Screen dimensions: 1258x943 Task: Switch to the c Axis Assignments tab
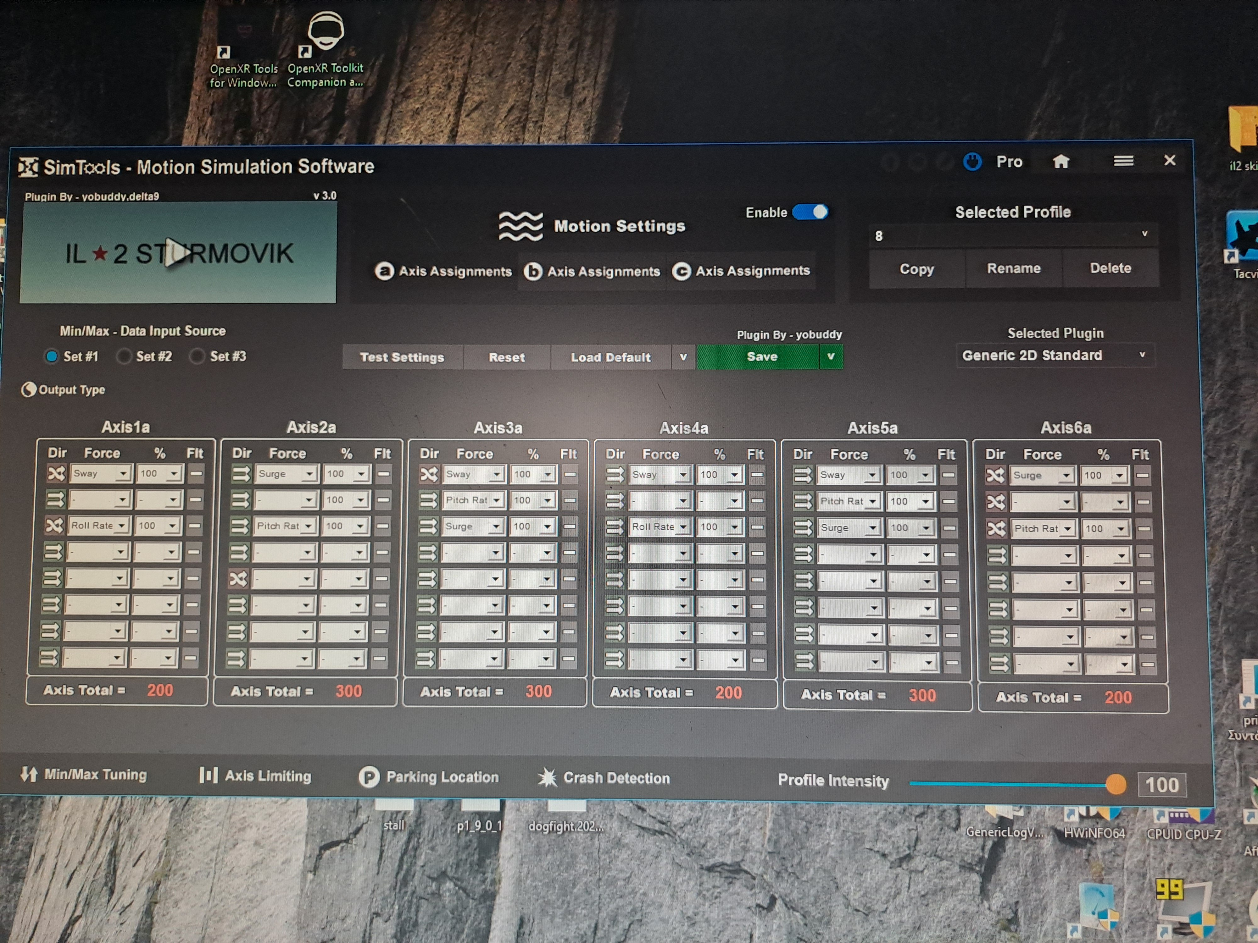741,271
